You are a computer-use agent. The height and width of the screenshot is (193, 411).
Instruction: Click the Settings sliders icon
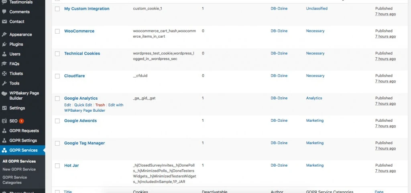pos(4,108)
